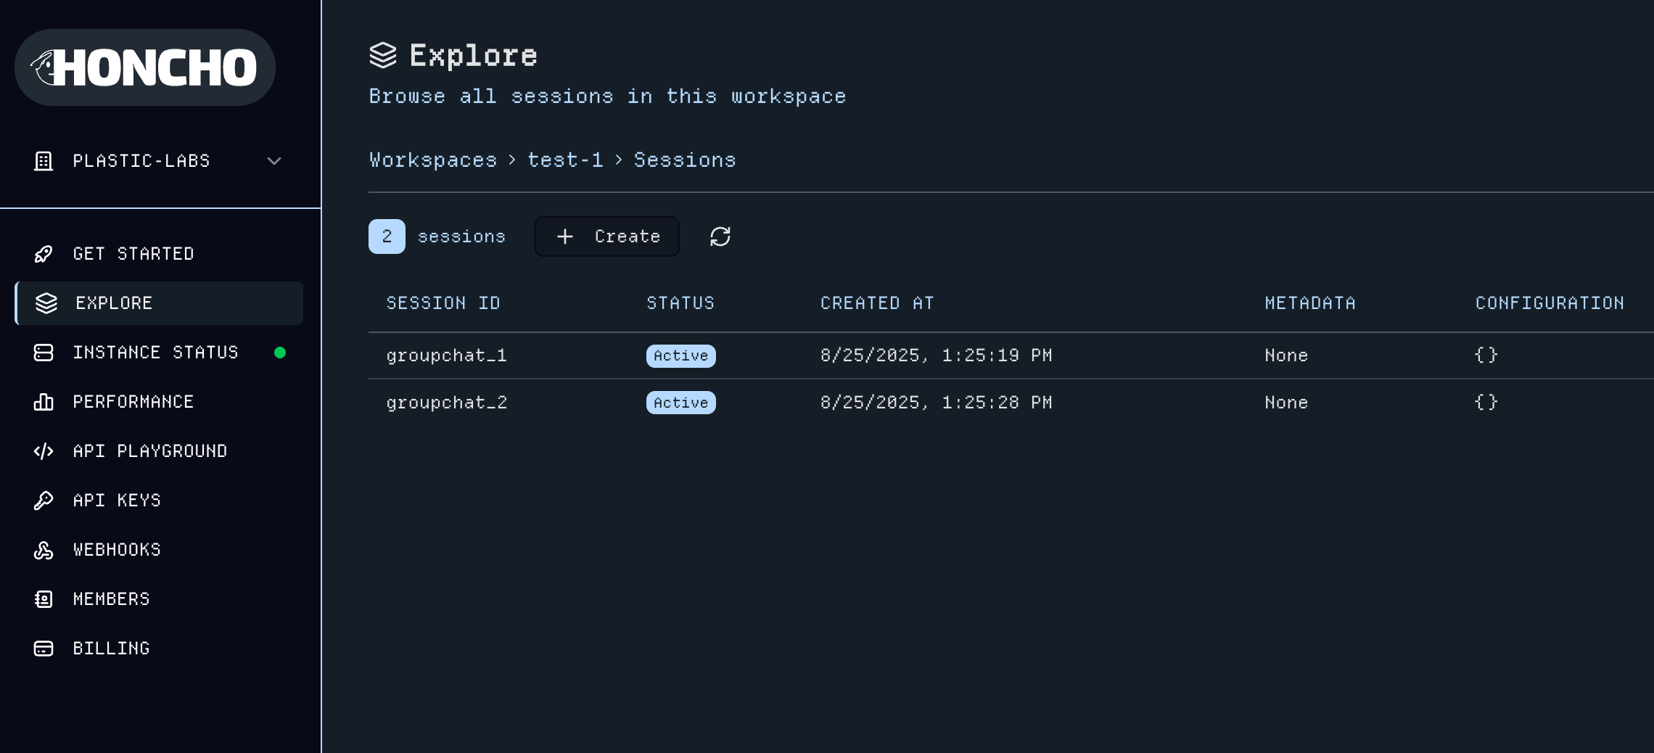This screenshot has width=1654, height=753.
Task: Click the key icon for API Keys
Action: 44,501
